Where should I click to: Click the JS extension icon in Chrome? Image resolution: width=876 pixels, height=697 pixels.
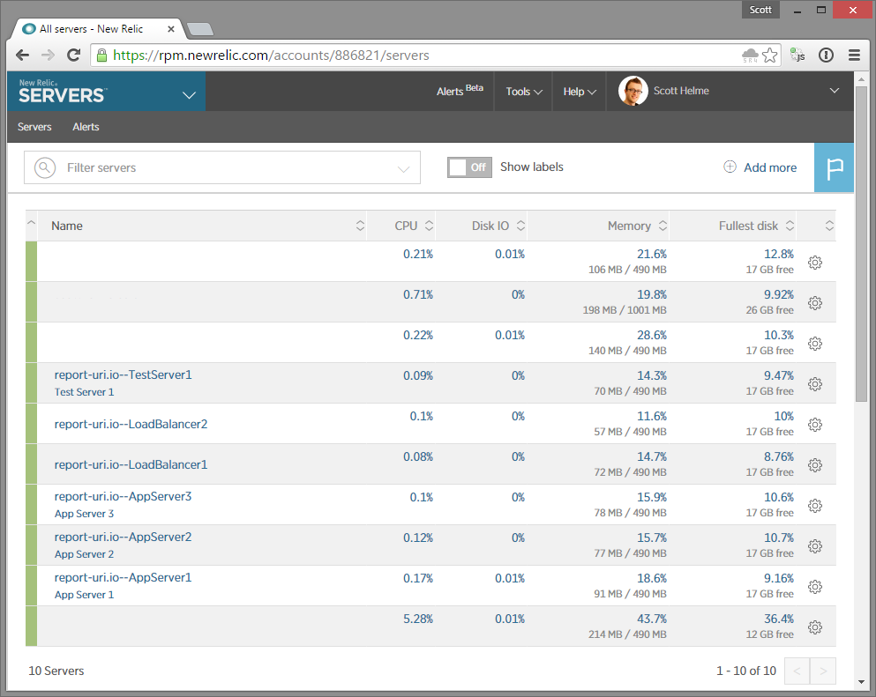[x=797, y=56]
